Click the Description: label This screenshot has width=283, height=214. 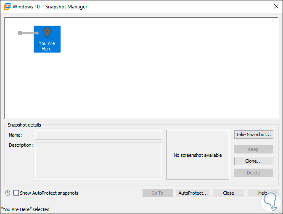pos(21,145)
